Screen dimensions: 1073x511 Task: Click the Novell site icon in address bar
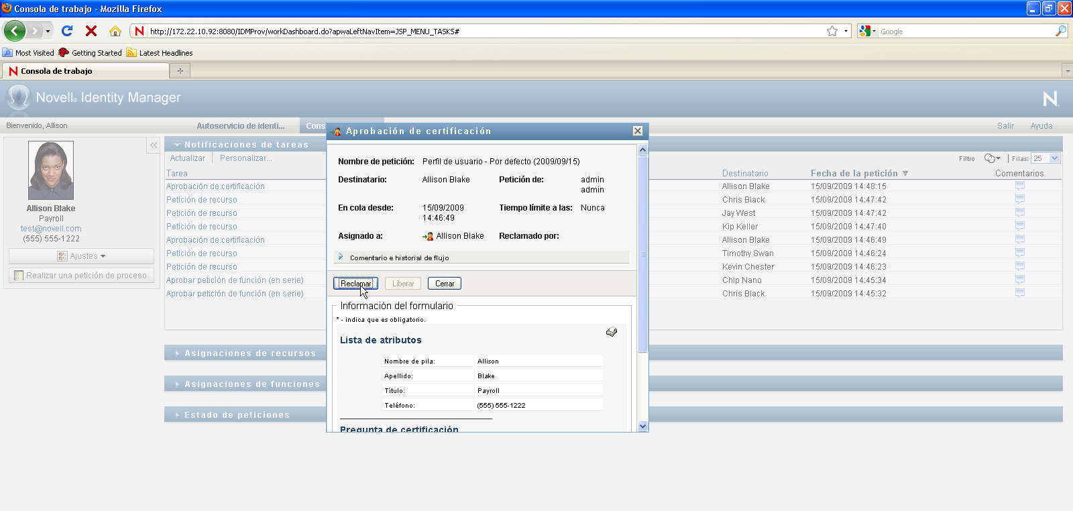(139, 31)
